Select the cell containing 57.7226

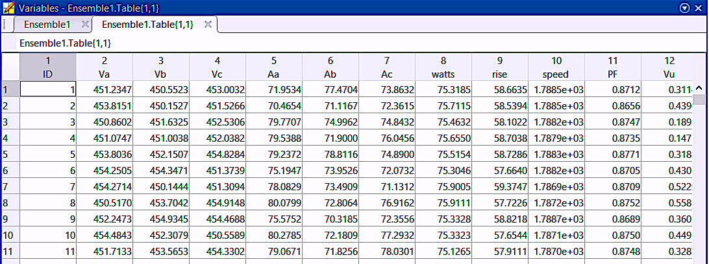pos(500,203)
